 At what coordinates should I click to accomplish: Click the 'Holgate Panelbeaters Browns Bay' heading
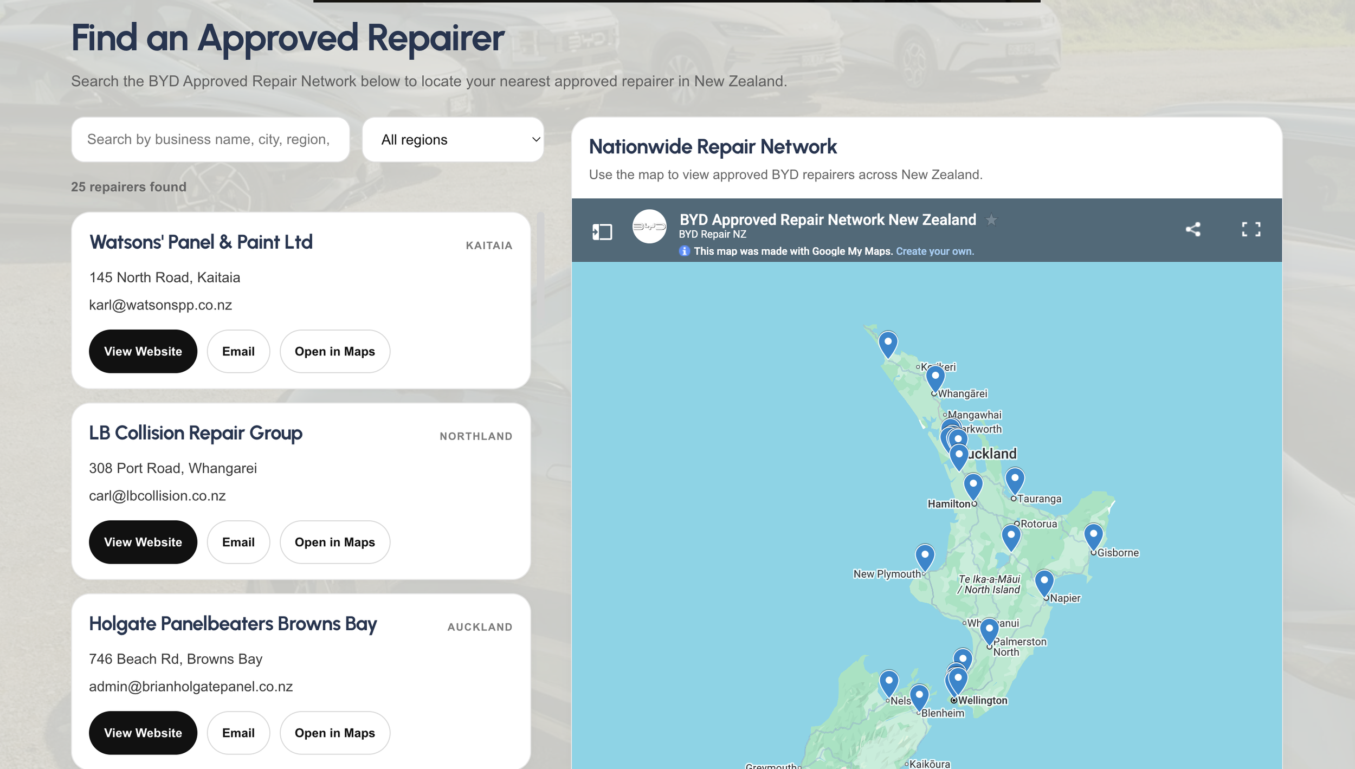pos(233,624)
